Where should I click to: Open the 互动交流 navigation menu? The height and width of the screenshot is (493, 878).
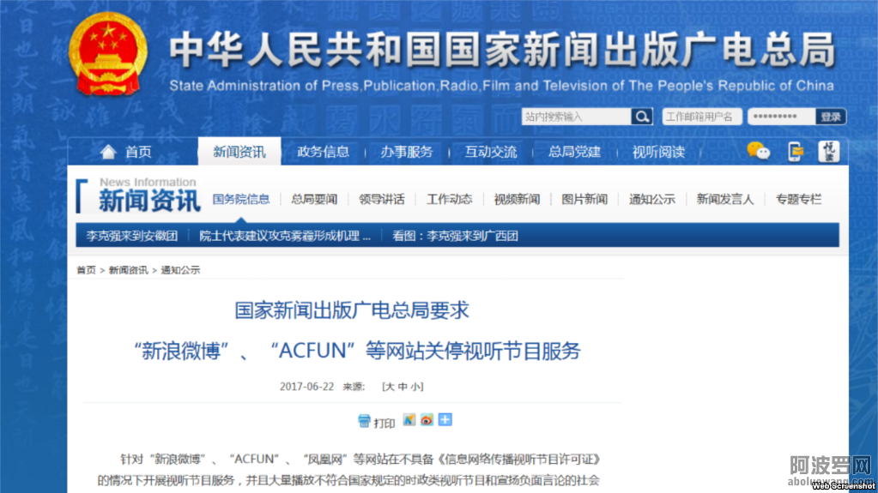(x=491, y=152)
